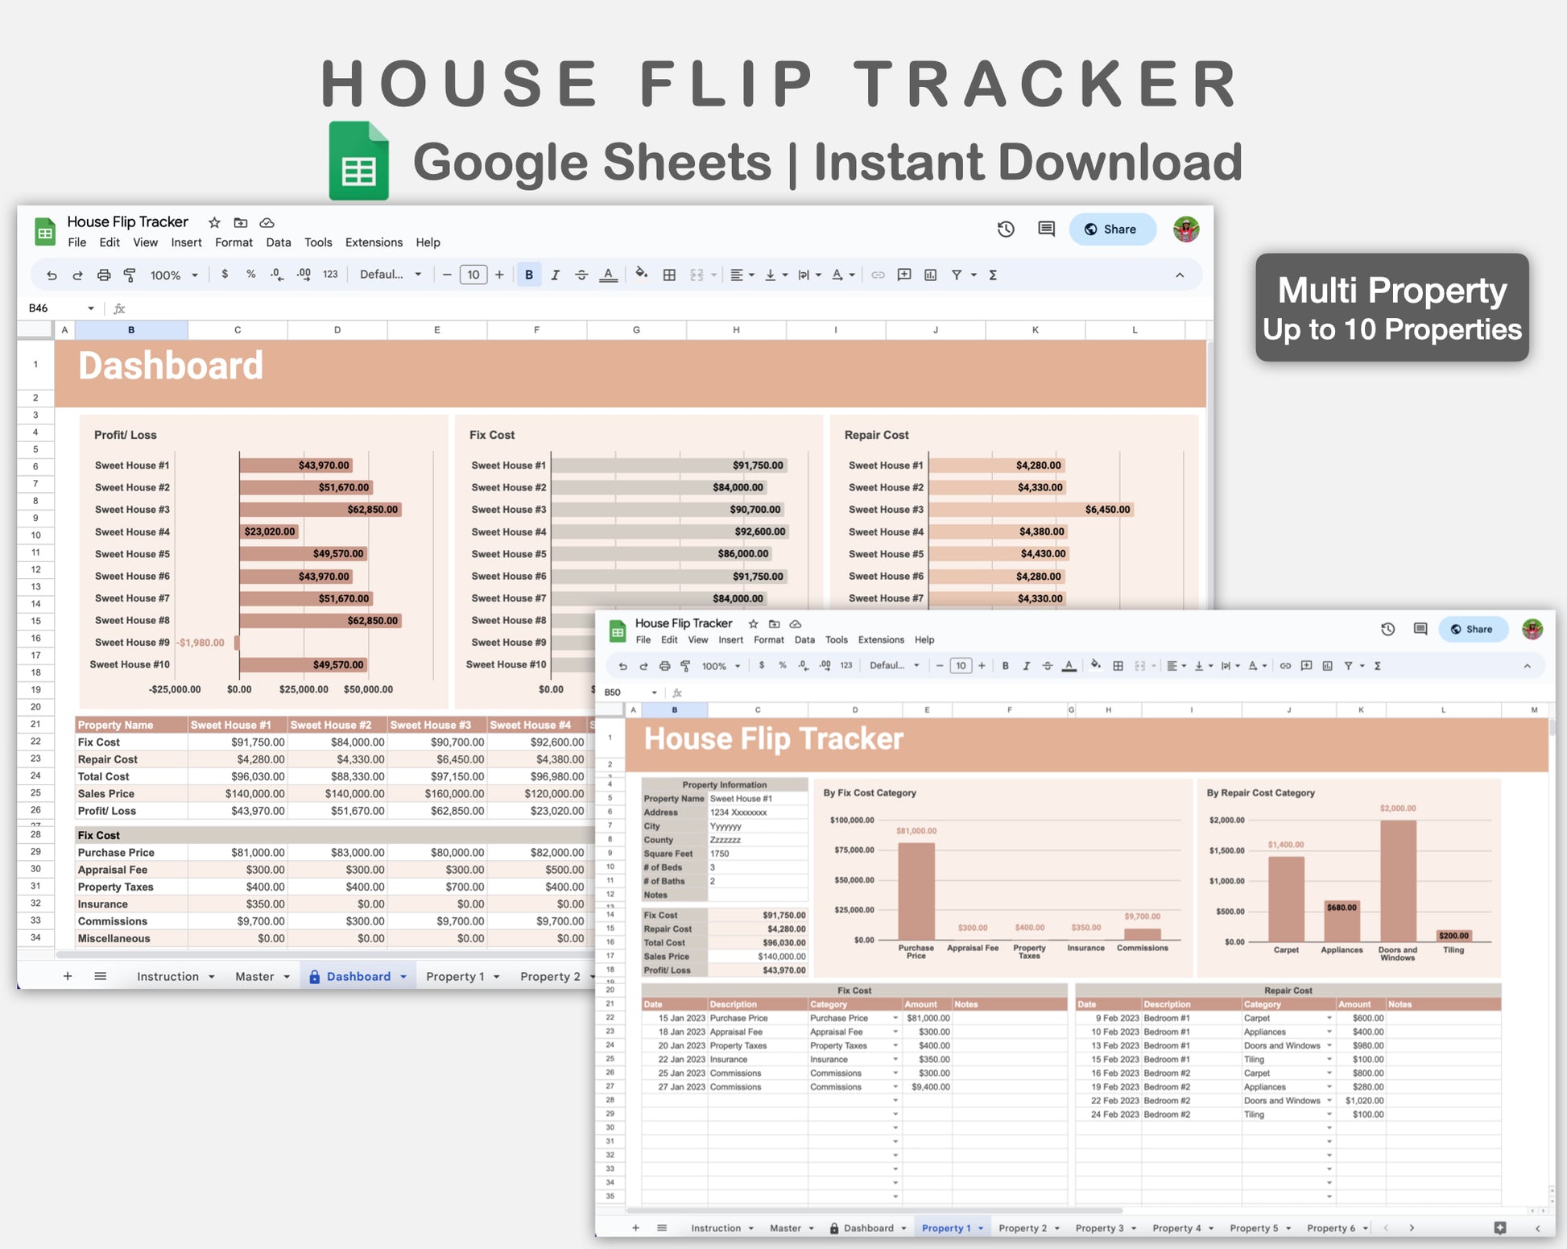
Task: Toggle italic formatting in top toolbar
Action: [555, 275]
